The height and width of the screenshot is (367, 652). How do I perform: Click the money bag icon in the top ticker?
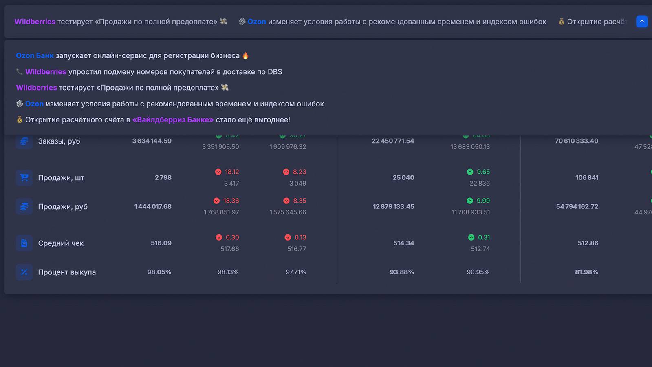562,22
